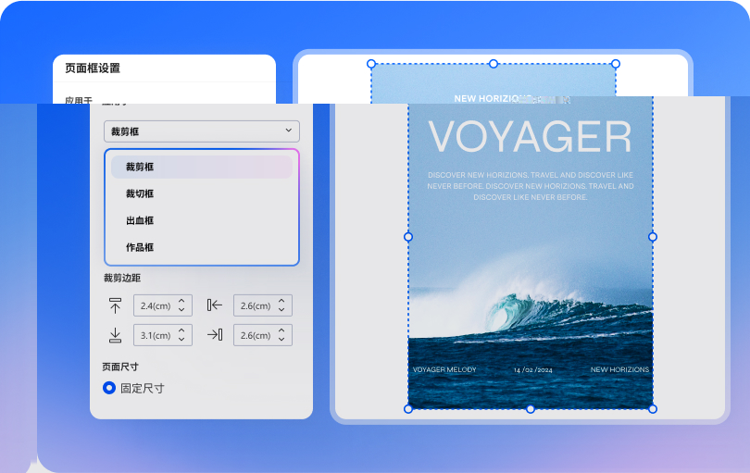Image resolution: width=750 pixels, height=473 pixels.
Task: Increase the left margin 2.6(cm) value
Action: pyautogui.click(x=281, y=301)
